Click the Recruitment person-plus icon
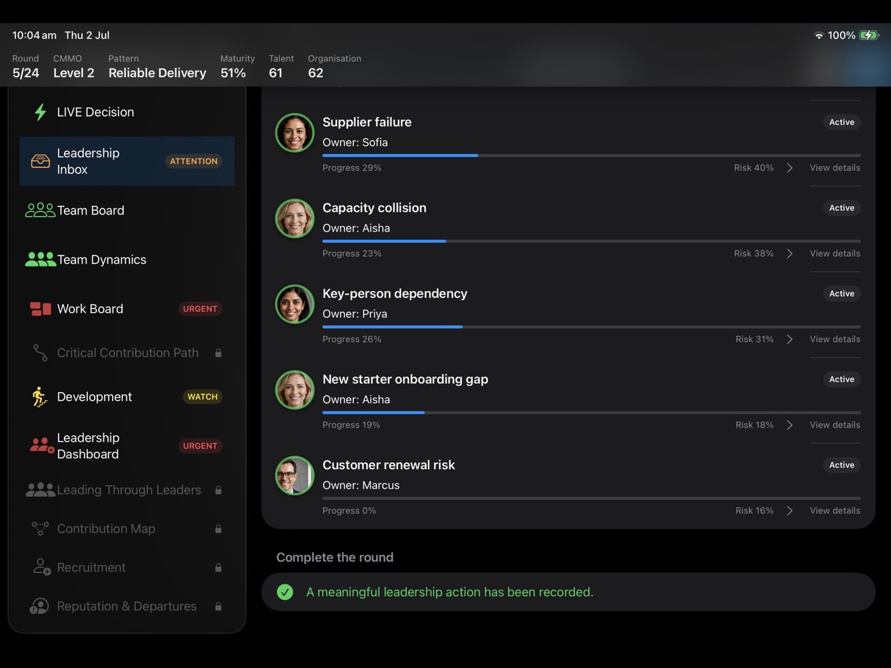 41,567
